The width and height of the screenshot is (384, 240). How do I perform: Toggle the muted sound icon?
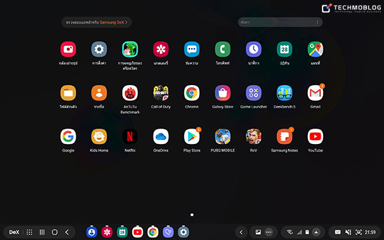click(x=348, y=232)
